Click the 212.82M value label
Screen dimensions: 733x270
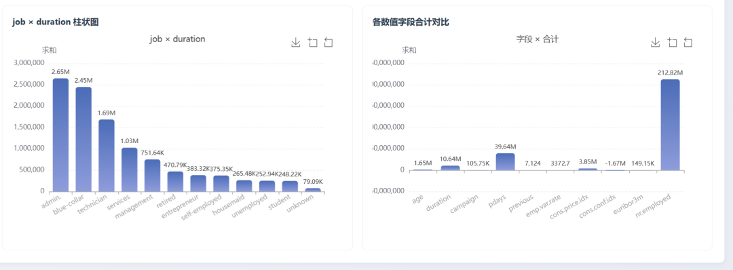[x=671, y=73]
